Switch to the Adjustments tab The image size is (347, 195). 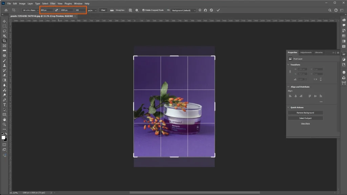click(306, 52)
